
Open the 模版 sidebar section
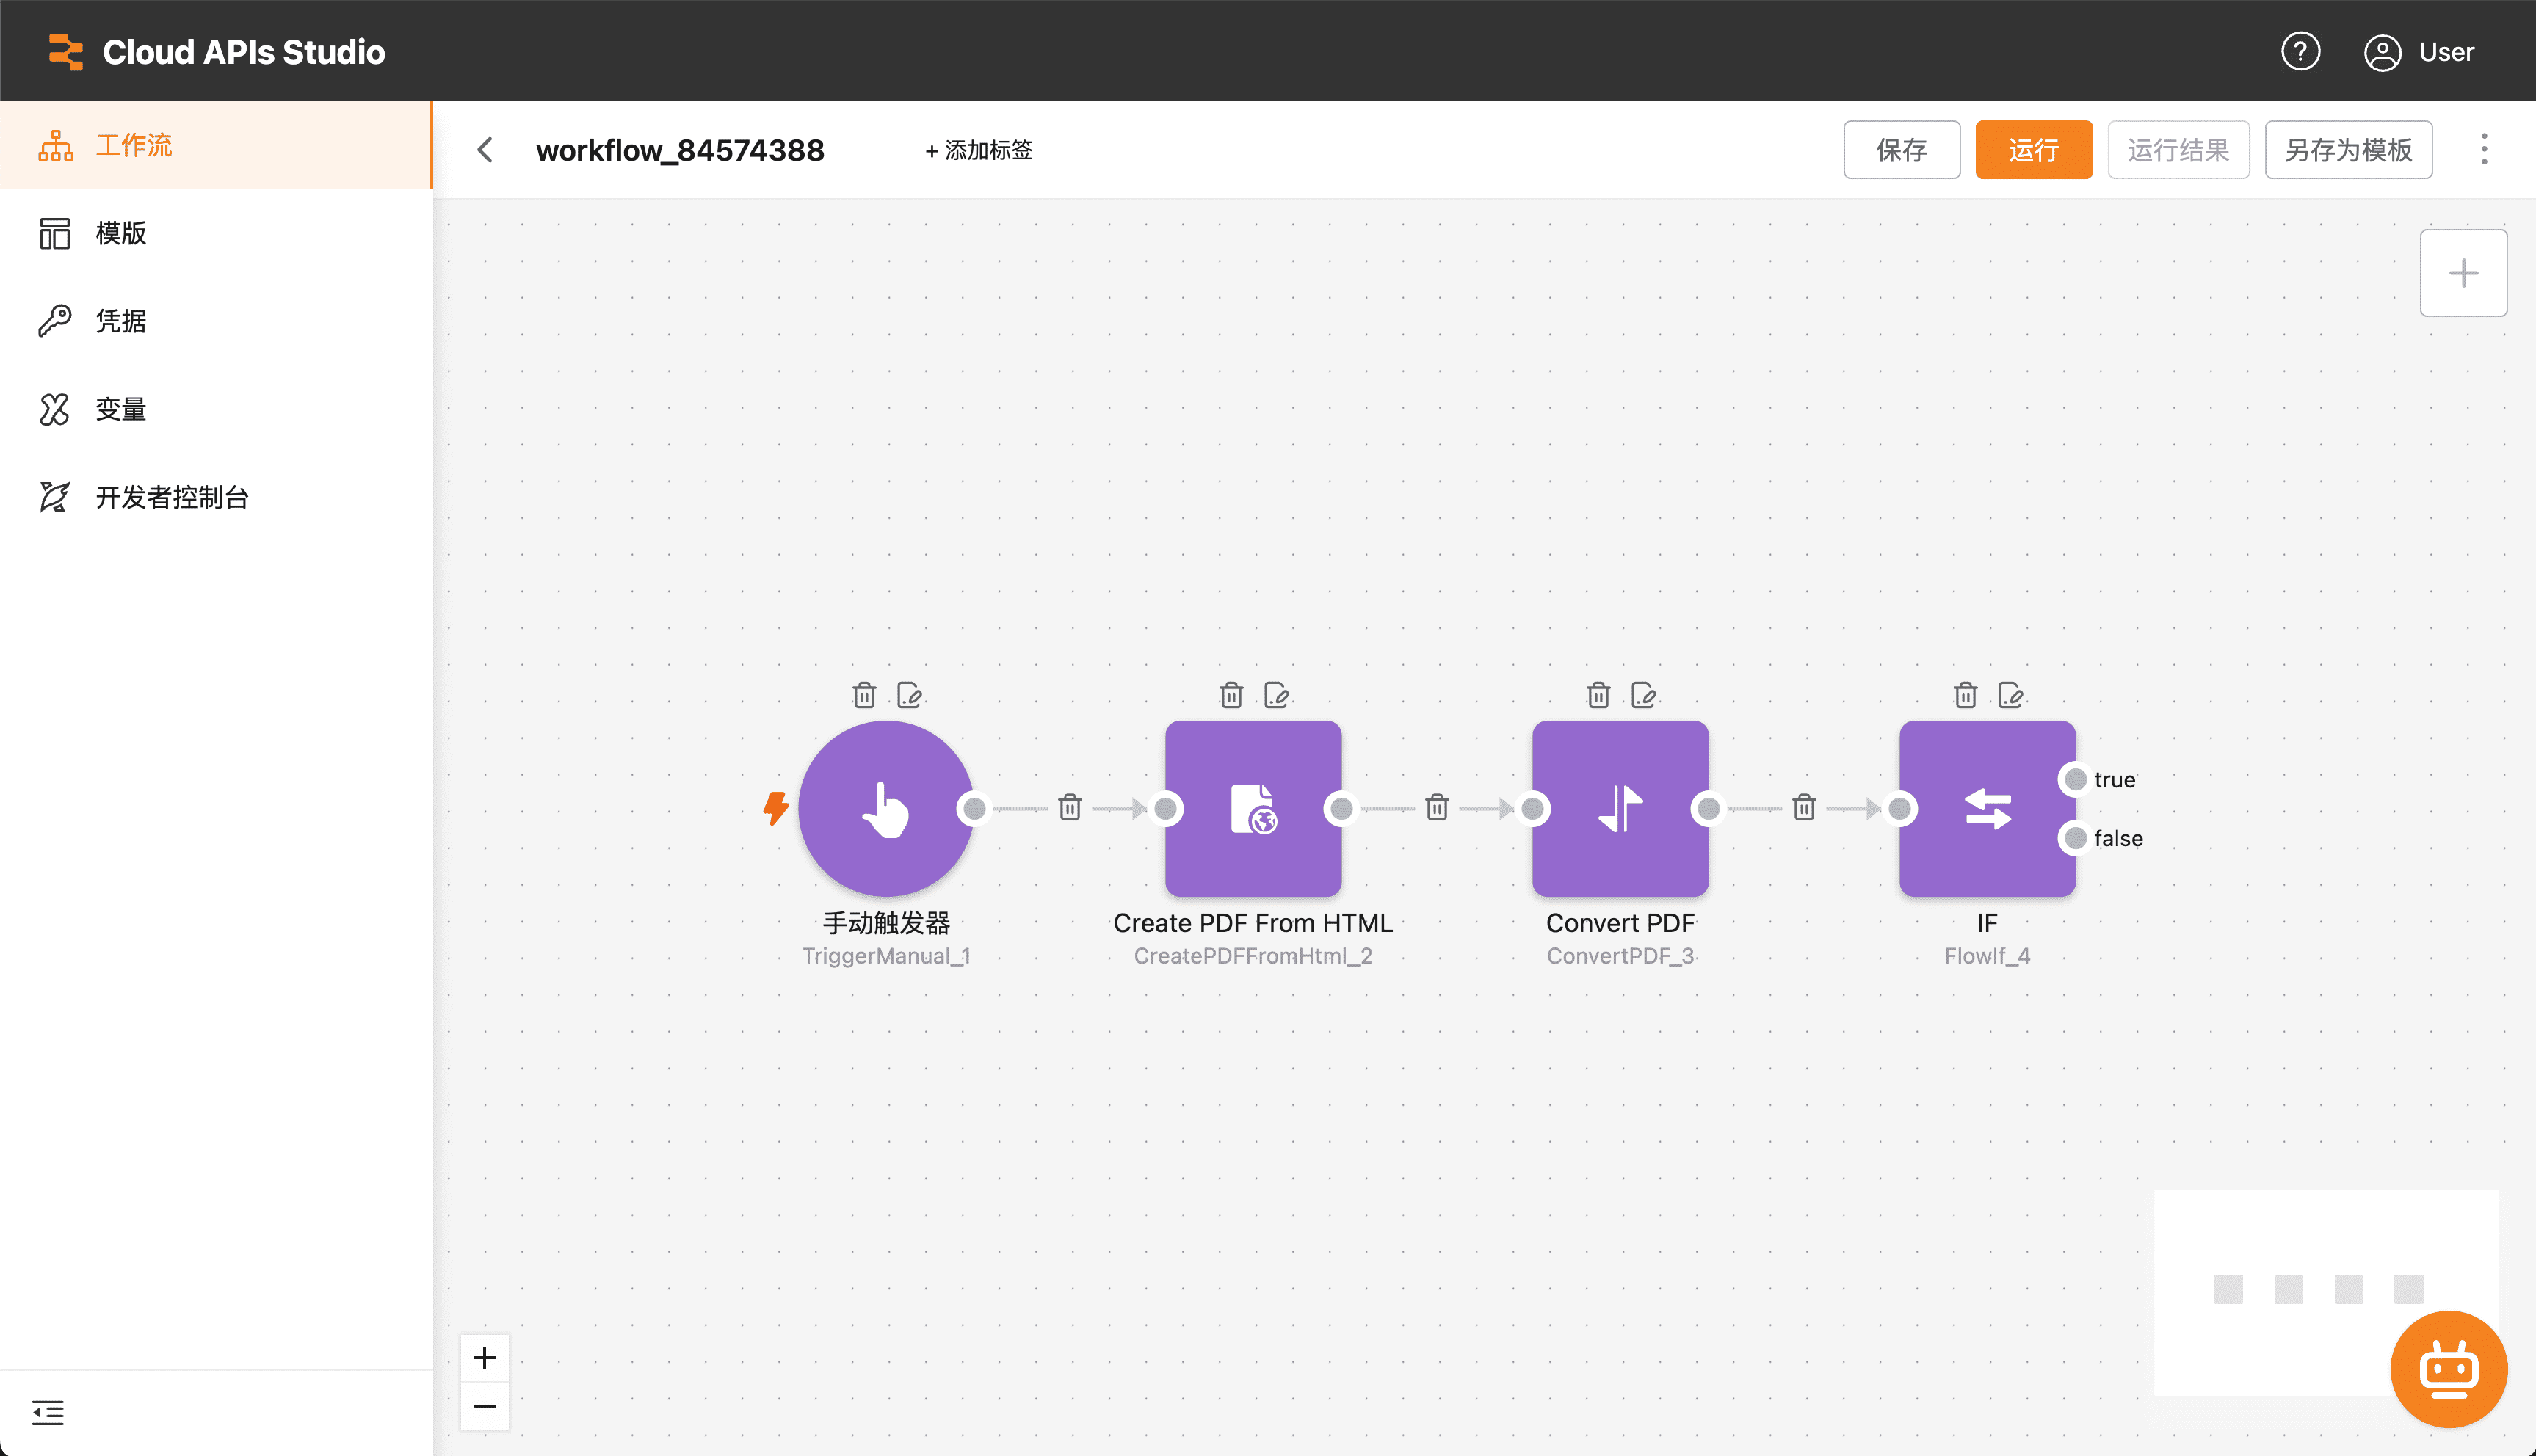pos(215,233)
